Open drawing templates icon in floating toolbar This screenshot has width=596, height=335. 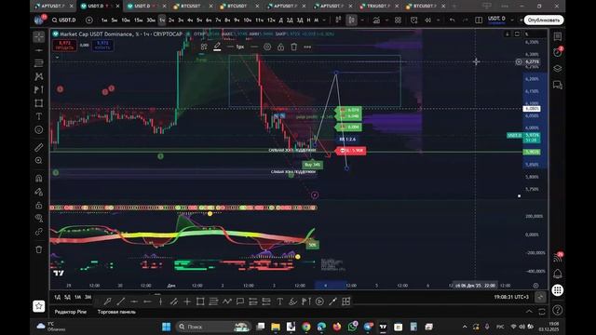pyautogui.click(x=204, y=47)
